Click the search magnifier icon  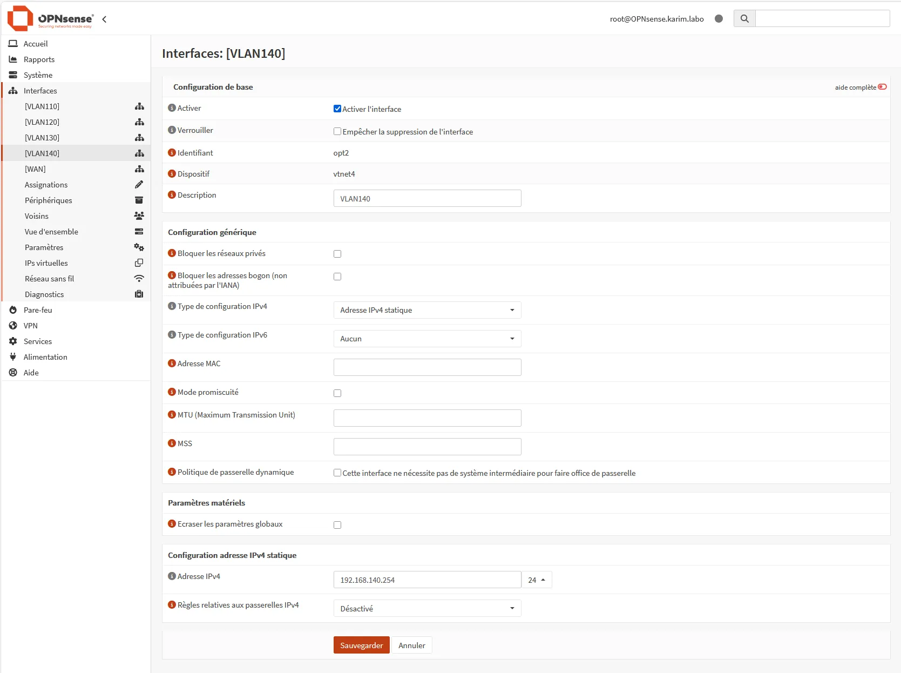744,18
